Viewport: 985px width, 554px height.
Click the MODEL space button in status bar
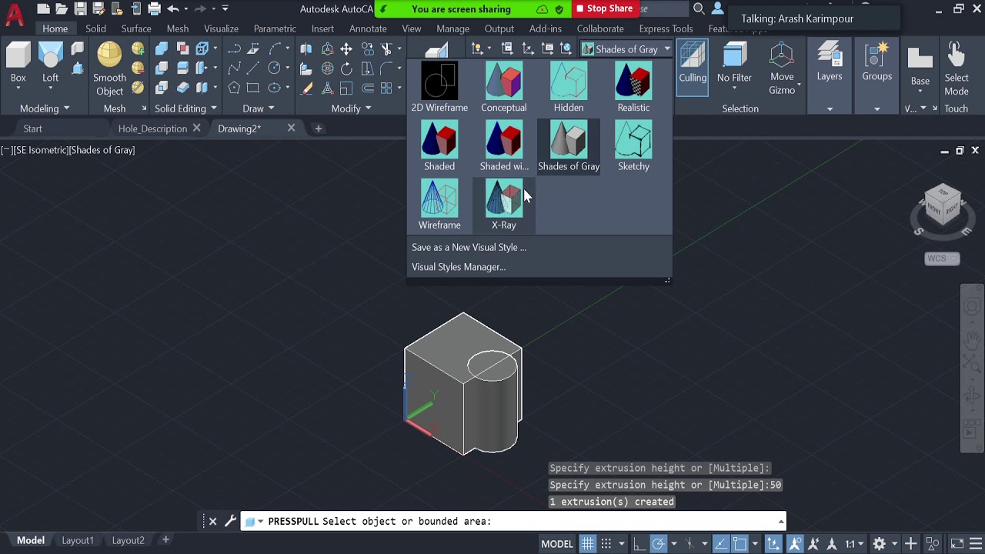pyautogui.click(x=557, y=543)
